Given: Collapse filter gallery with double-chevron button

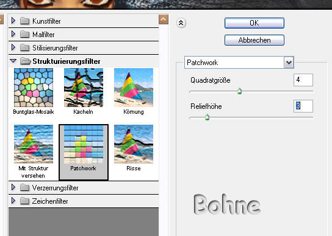Looking at the screenshot, I should coord(181,23).
